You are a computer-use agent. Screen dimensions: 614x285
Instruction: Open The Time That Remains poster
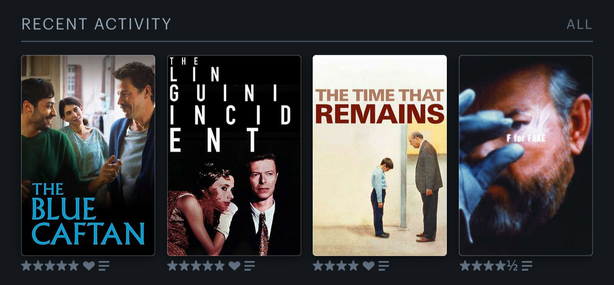click(x=380, y=156)
